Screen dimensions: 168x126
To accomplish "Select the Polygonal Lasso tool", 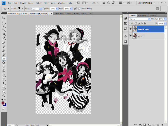I will 4,26.
